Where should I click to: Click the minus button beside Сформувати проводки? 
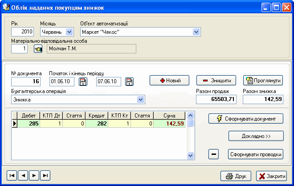tap(213, 154)
